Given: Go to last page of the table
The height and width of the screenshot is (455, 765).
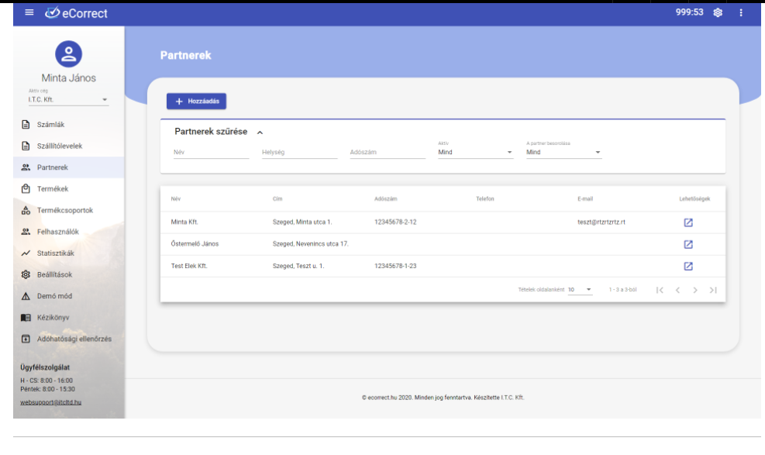Looking at the screenshot, I should tap(713, 290).
